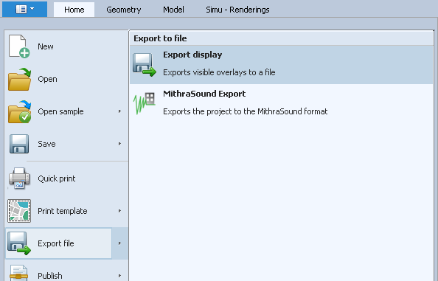
Task: Choose MithraSound Export option
Action: pos(281,103)
